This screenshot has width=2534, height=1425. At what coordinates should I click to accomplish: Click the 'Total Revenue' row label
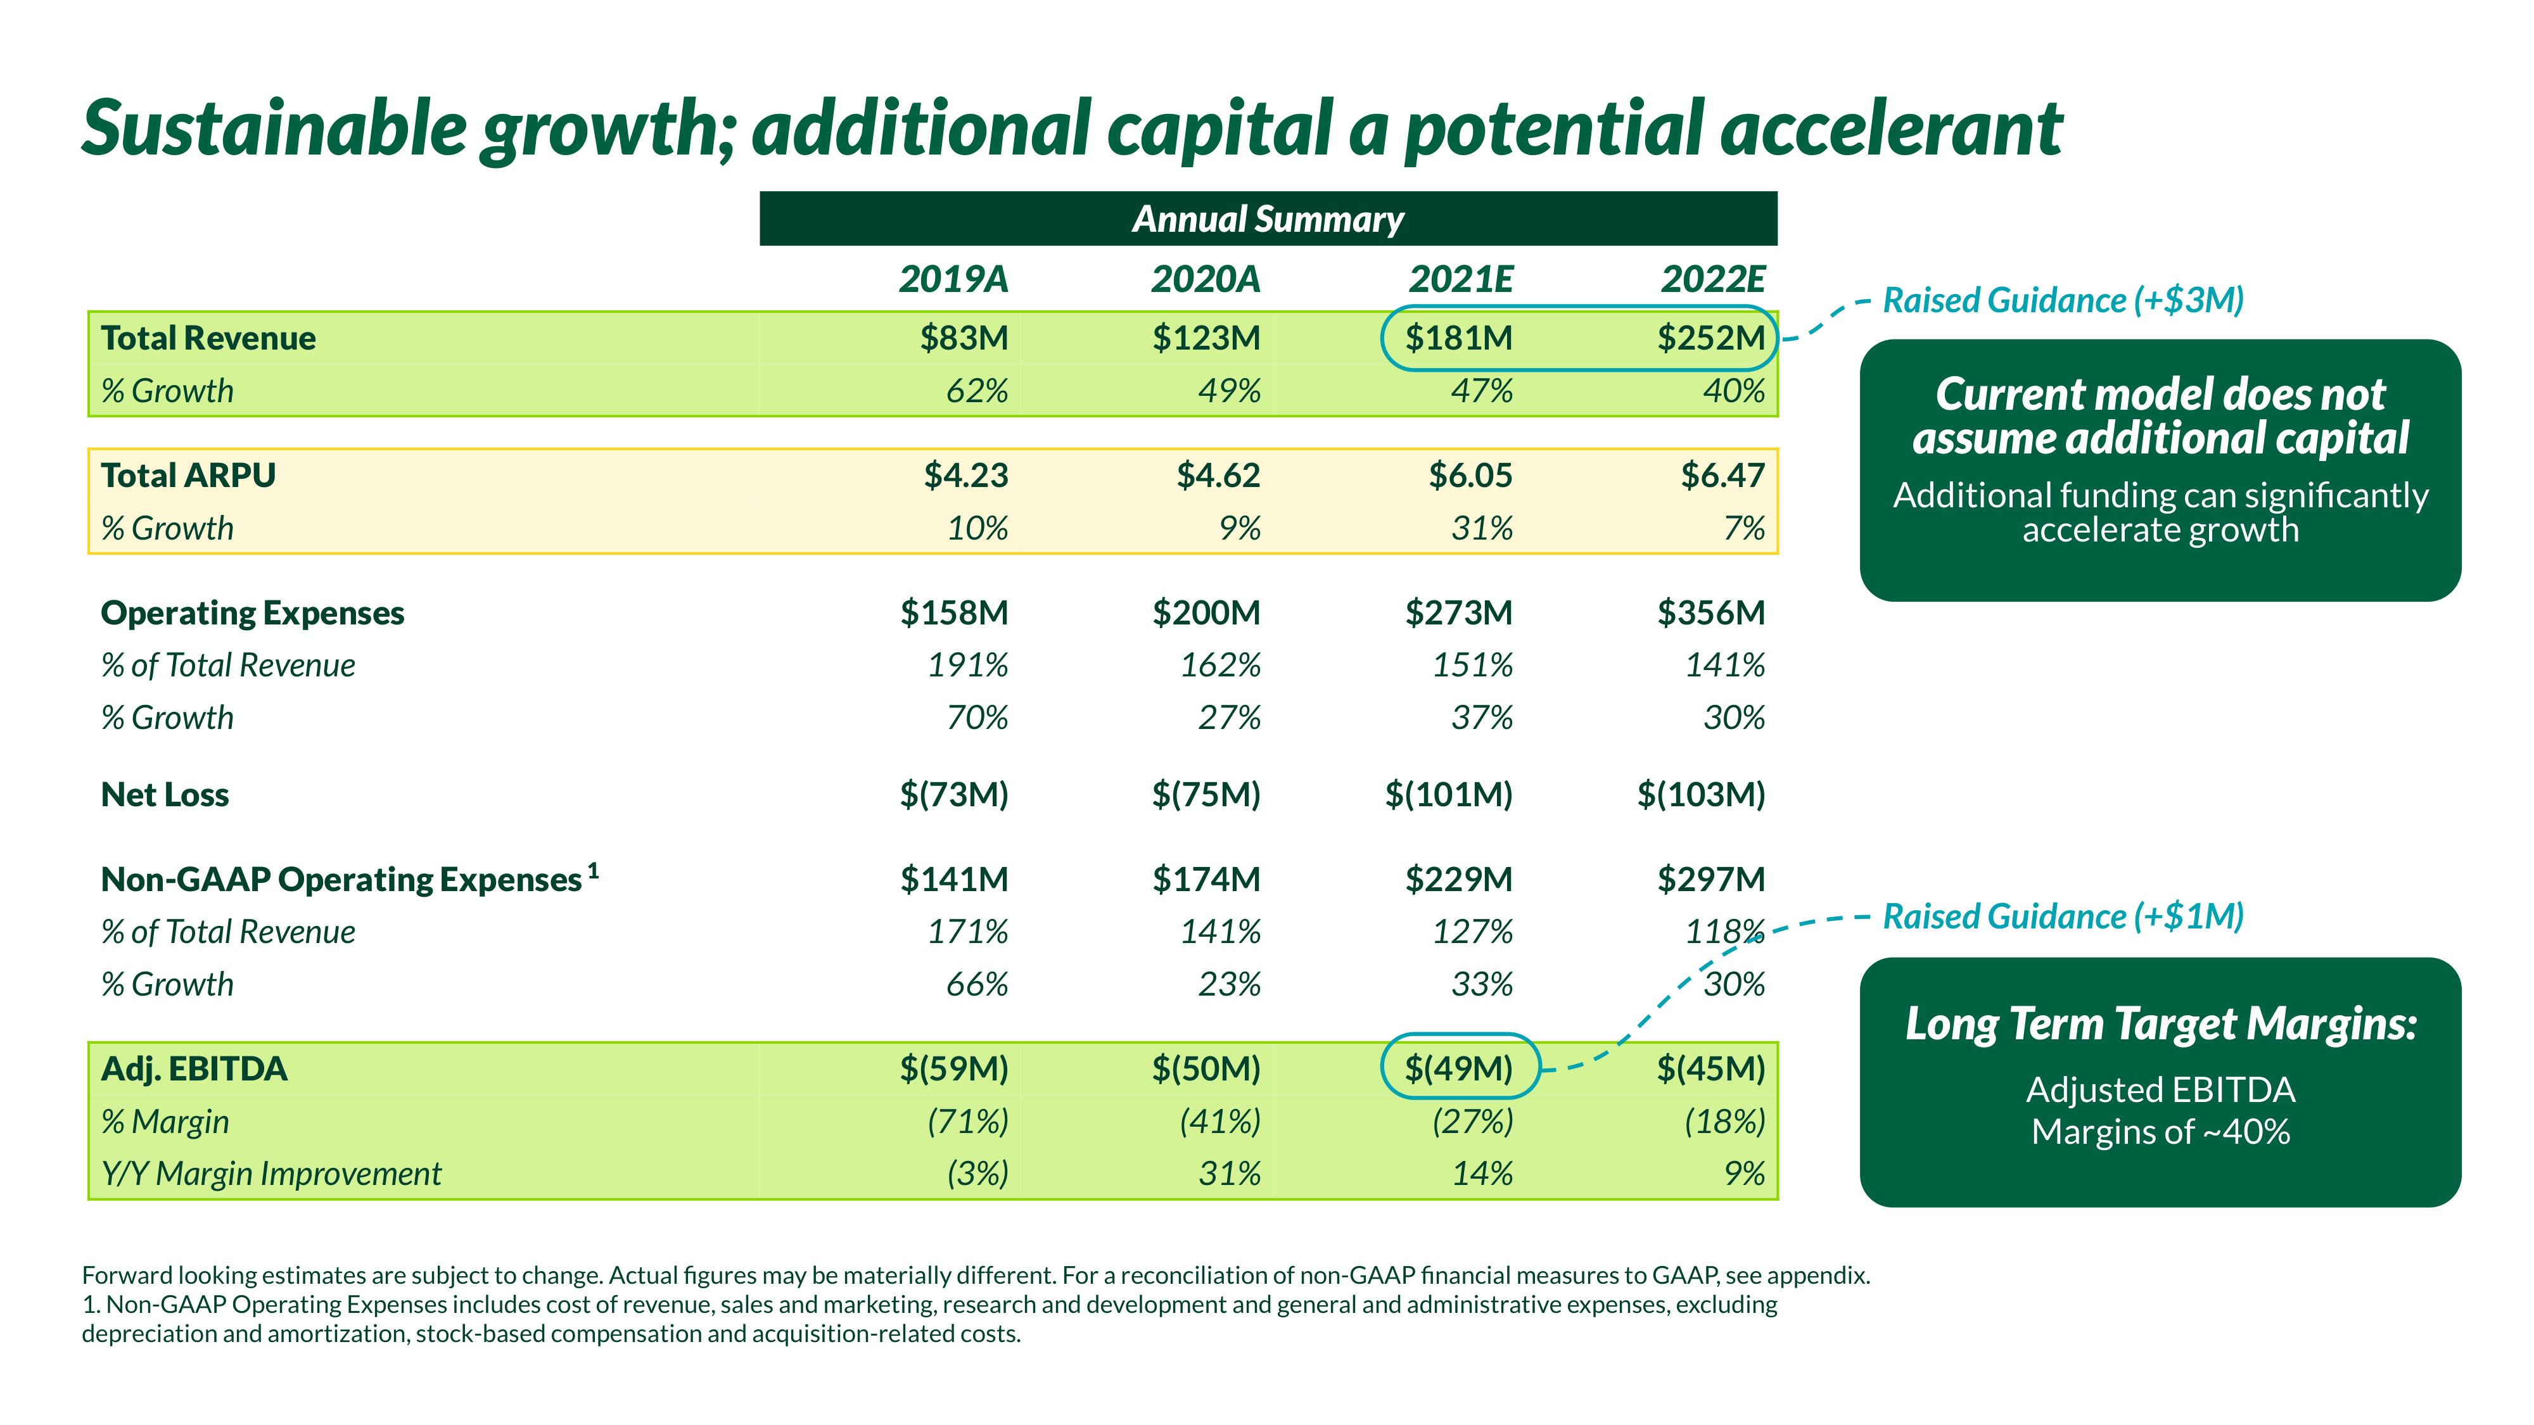(208, 338)
